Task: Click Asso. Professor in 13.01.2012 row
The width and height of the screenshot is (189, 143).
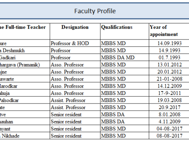Action: 67,65
